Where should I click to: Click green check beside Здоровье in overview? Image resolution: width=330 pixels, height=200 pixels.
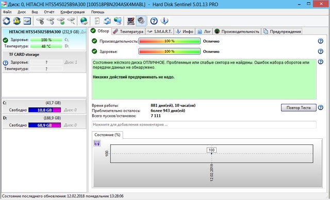(x=94, y=51)
